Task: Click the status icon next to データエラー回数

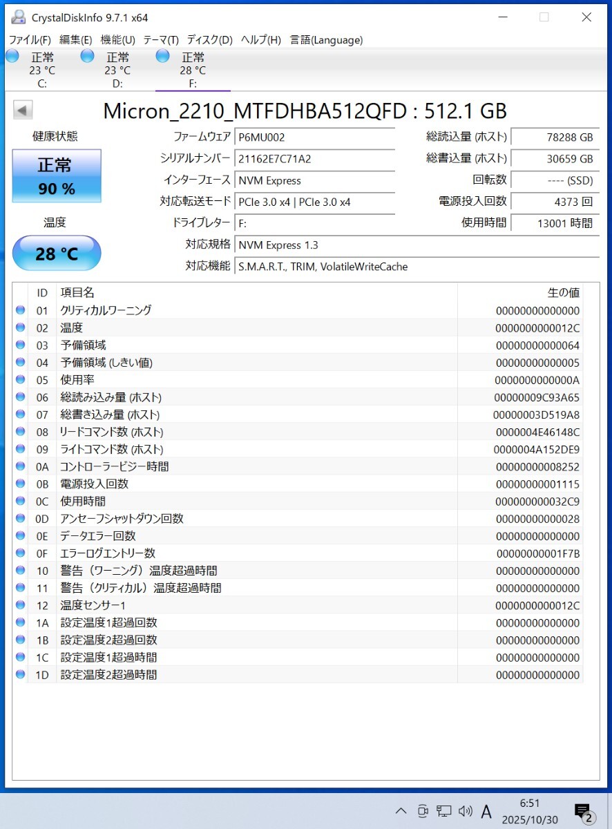Action: click(x=20, y=535)
